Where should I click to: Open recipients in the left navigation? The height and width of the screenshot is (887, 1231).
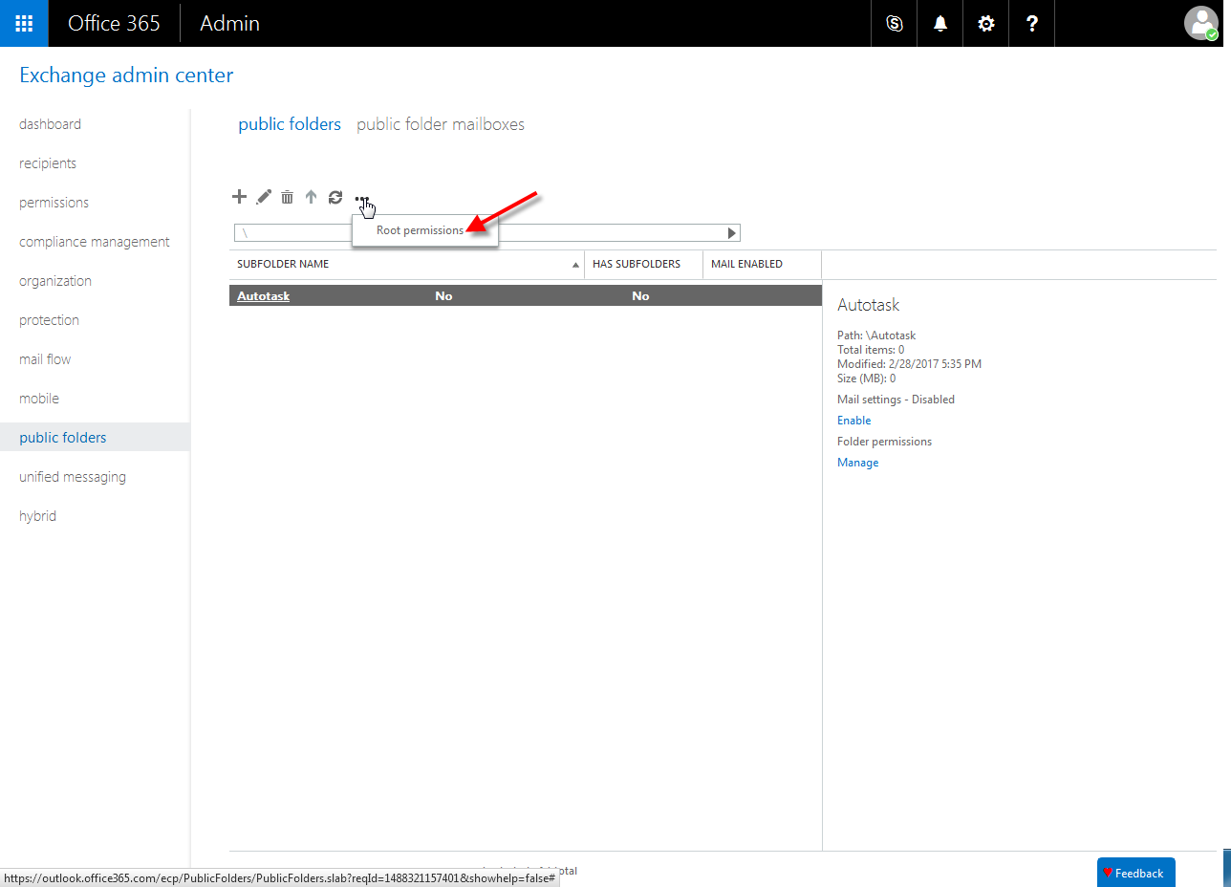click(48, 163)
